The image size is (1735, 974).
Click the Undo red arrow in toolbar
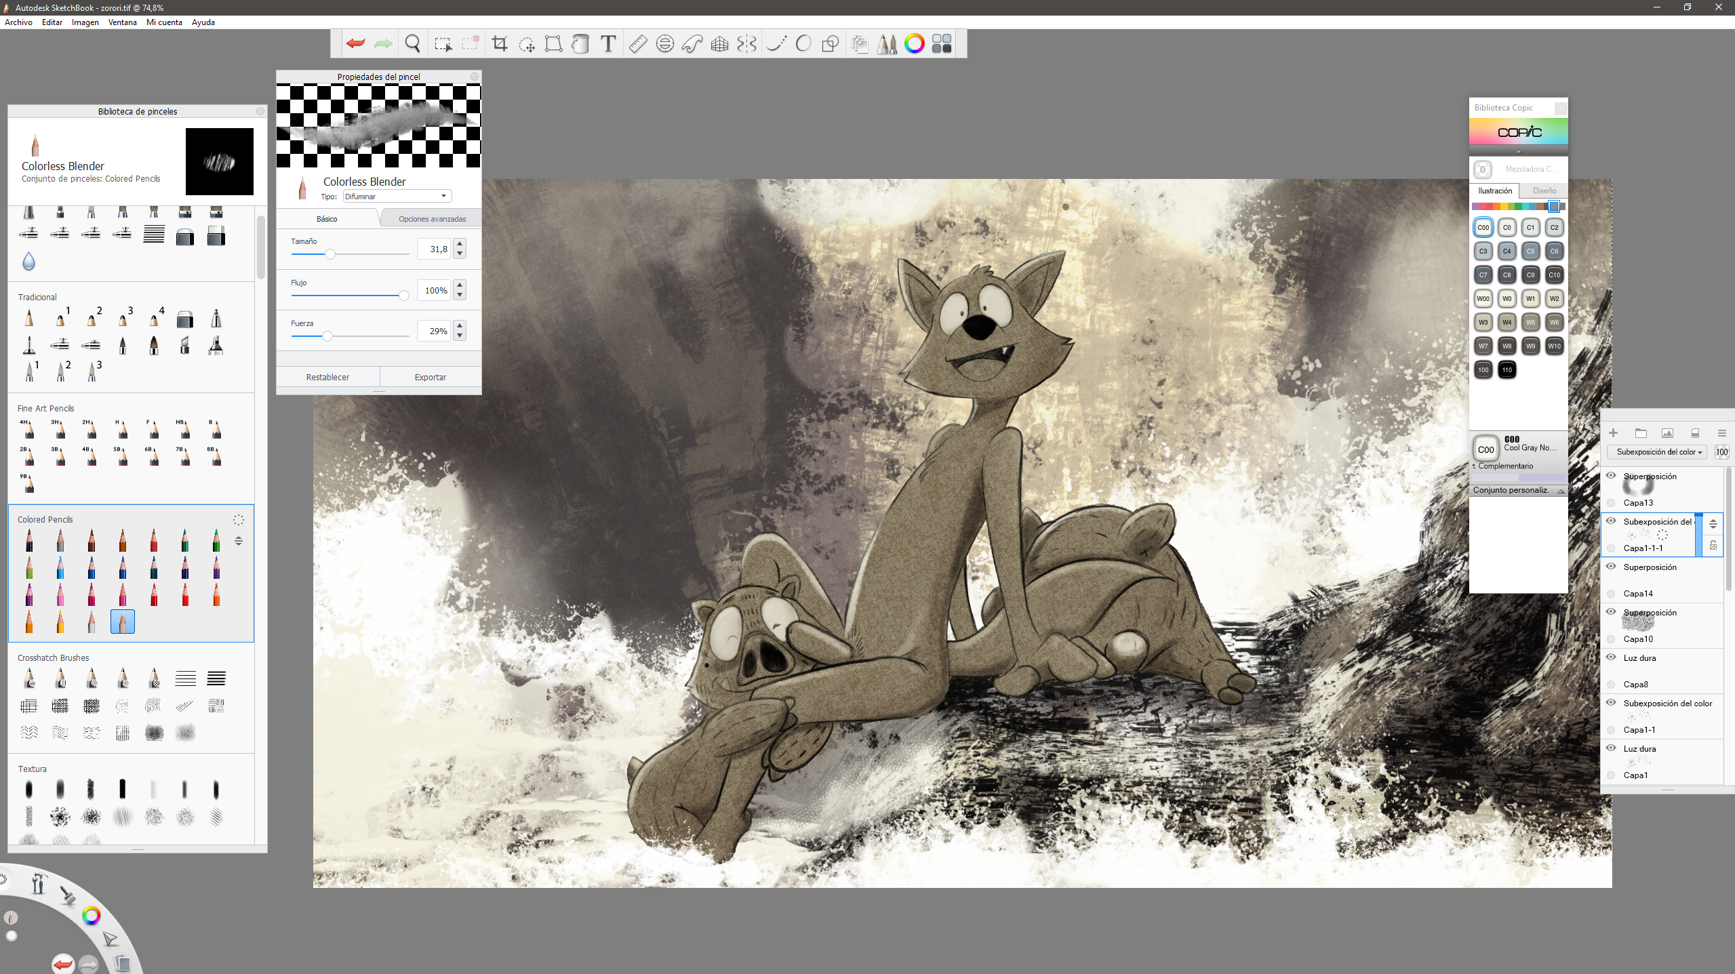pyautogui.click(x=355, y=44)
